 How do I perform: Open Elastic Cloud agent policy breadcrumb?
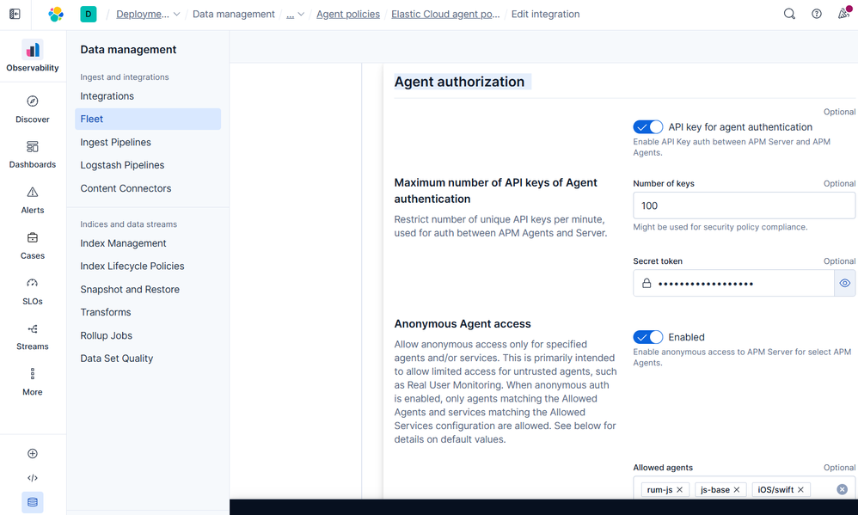(x=445, y=15)
